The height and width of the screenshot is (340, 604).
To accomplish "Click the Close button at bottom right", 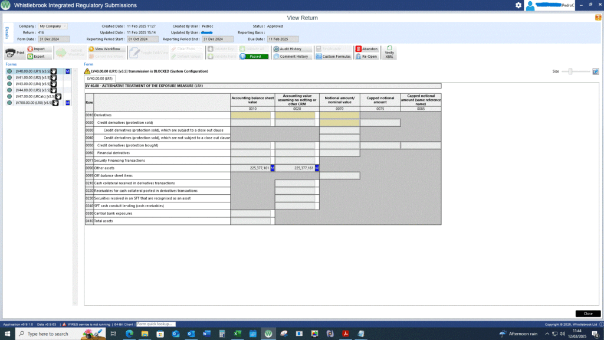I will click(587, 313).
